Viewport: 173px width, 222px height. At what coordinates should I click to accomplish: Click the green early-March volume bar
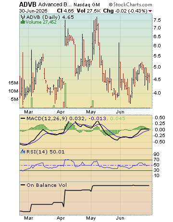32,103
